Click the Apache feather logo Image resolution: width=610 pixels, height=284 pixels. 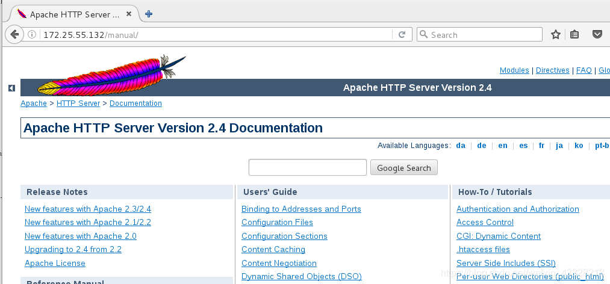pyautogui.click(x=111, y=75)
